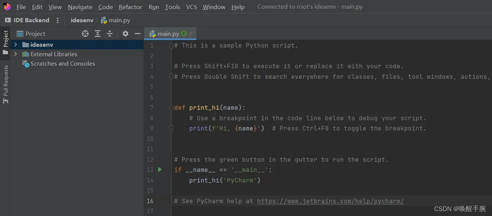Click Collapse All icon in Project panel
Screen dimensions: 492x216
[x=110, y=34]
